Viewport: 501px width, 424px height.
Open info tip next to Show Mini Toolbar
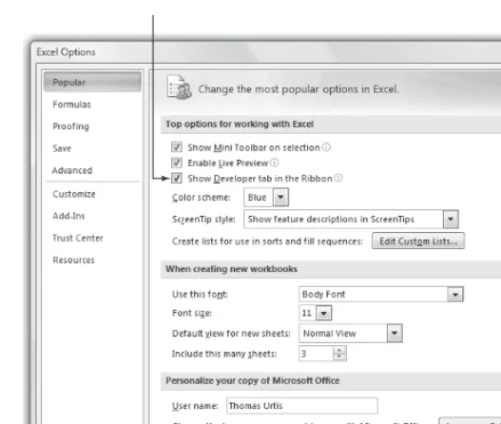(x=326, y=147)
